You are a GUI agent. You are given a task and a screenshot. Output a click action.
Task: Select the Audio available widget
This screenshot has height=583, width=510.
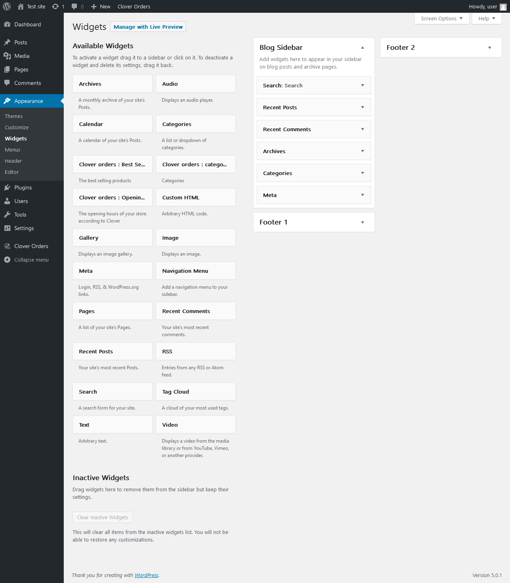coord(196,84)
